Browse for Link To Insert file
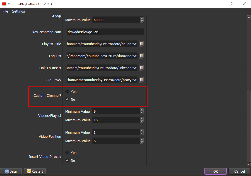 coord(141,68)
